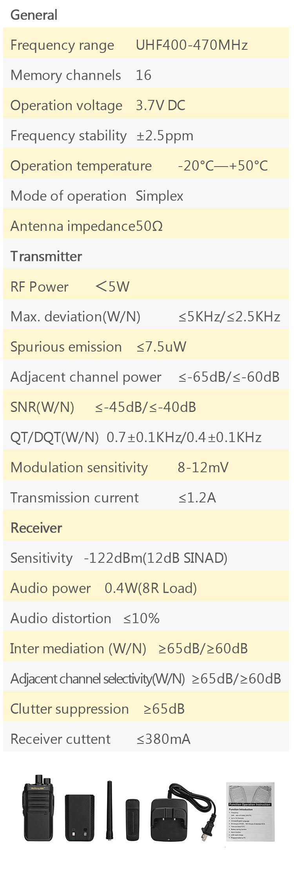Open the Function Operation Instruction manual image
Viewport: 294px width, 881px height.
coord(250,812)
